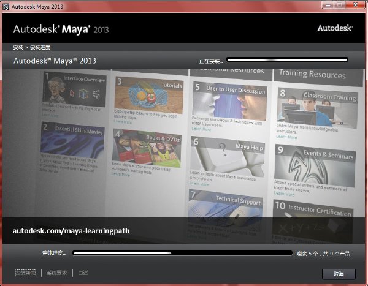Click the 整体进度 label

coord(54,253)
